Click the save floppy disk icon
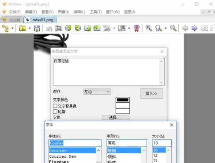The width and height of the screenshot is (215, 163). (x=37, y=28)
